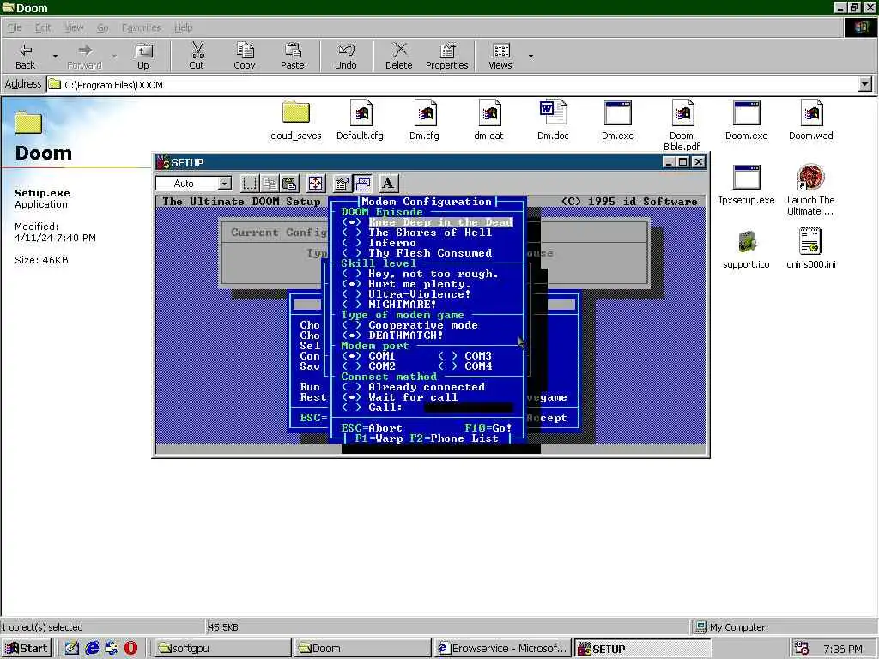Click Undo toolbar button
This screenshot has height=659, width=879.
pos(346,56)
